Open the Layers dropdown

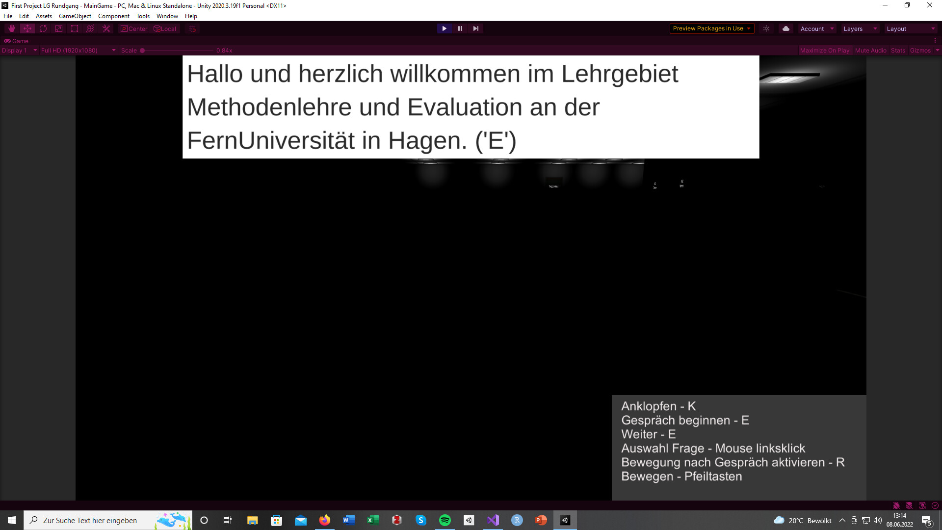click(x=860, y=28)
